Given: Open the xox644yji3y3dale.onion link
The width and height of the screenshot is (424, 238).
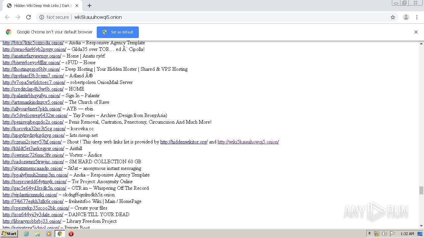Looking at the screenshot, I should [33, 215].
